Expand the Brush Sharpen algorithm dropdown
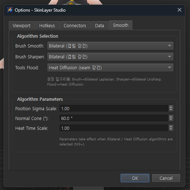 click(110, 57)
